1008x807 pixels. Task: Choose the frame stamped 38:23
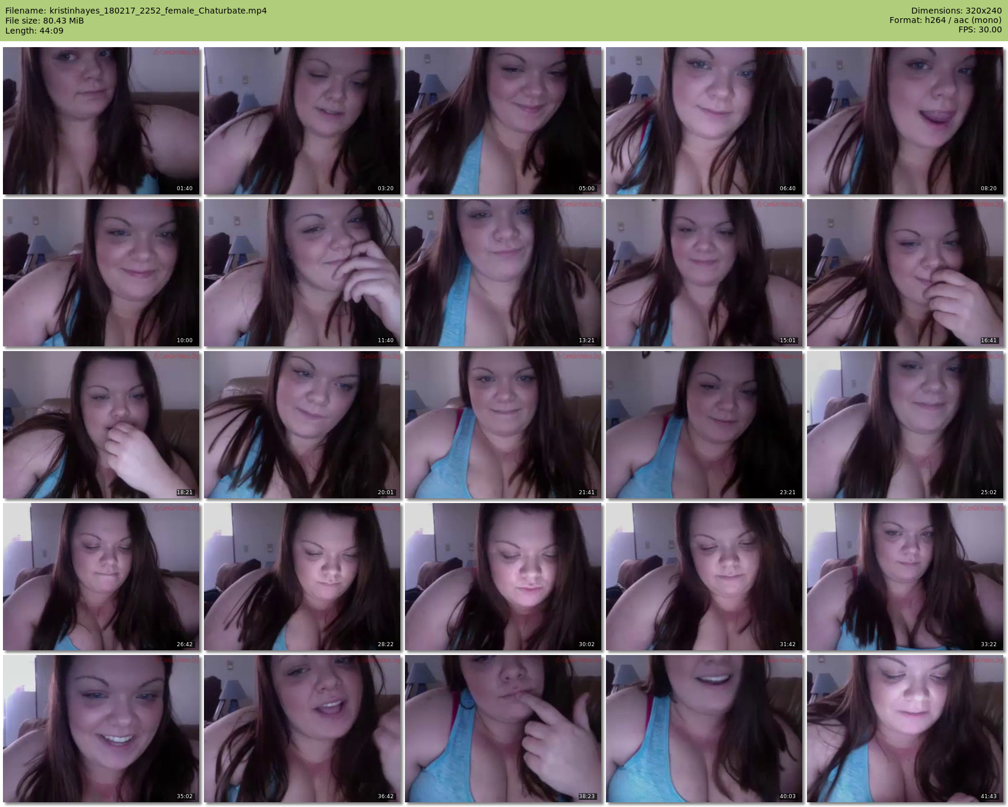click(503, 729)
